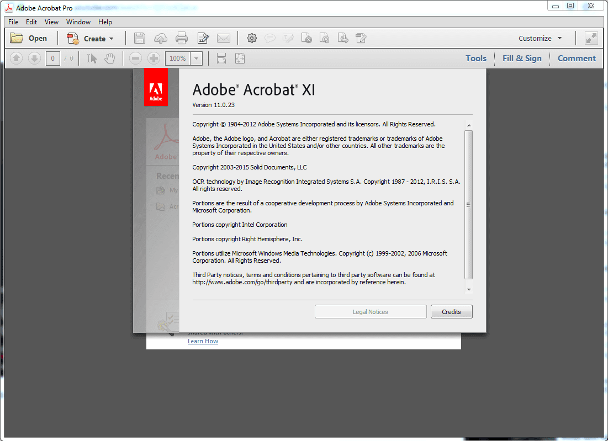Screen dimensions: 608x441
Task: Click the Edit text and images icon
Action: (203, 39)
